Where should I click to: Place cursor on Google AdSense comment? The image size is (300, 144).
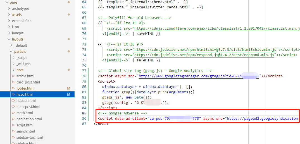pyautogui.click(x=123, y=113)
